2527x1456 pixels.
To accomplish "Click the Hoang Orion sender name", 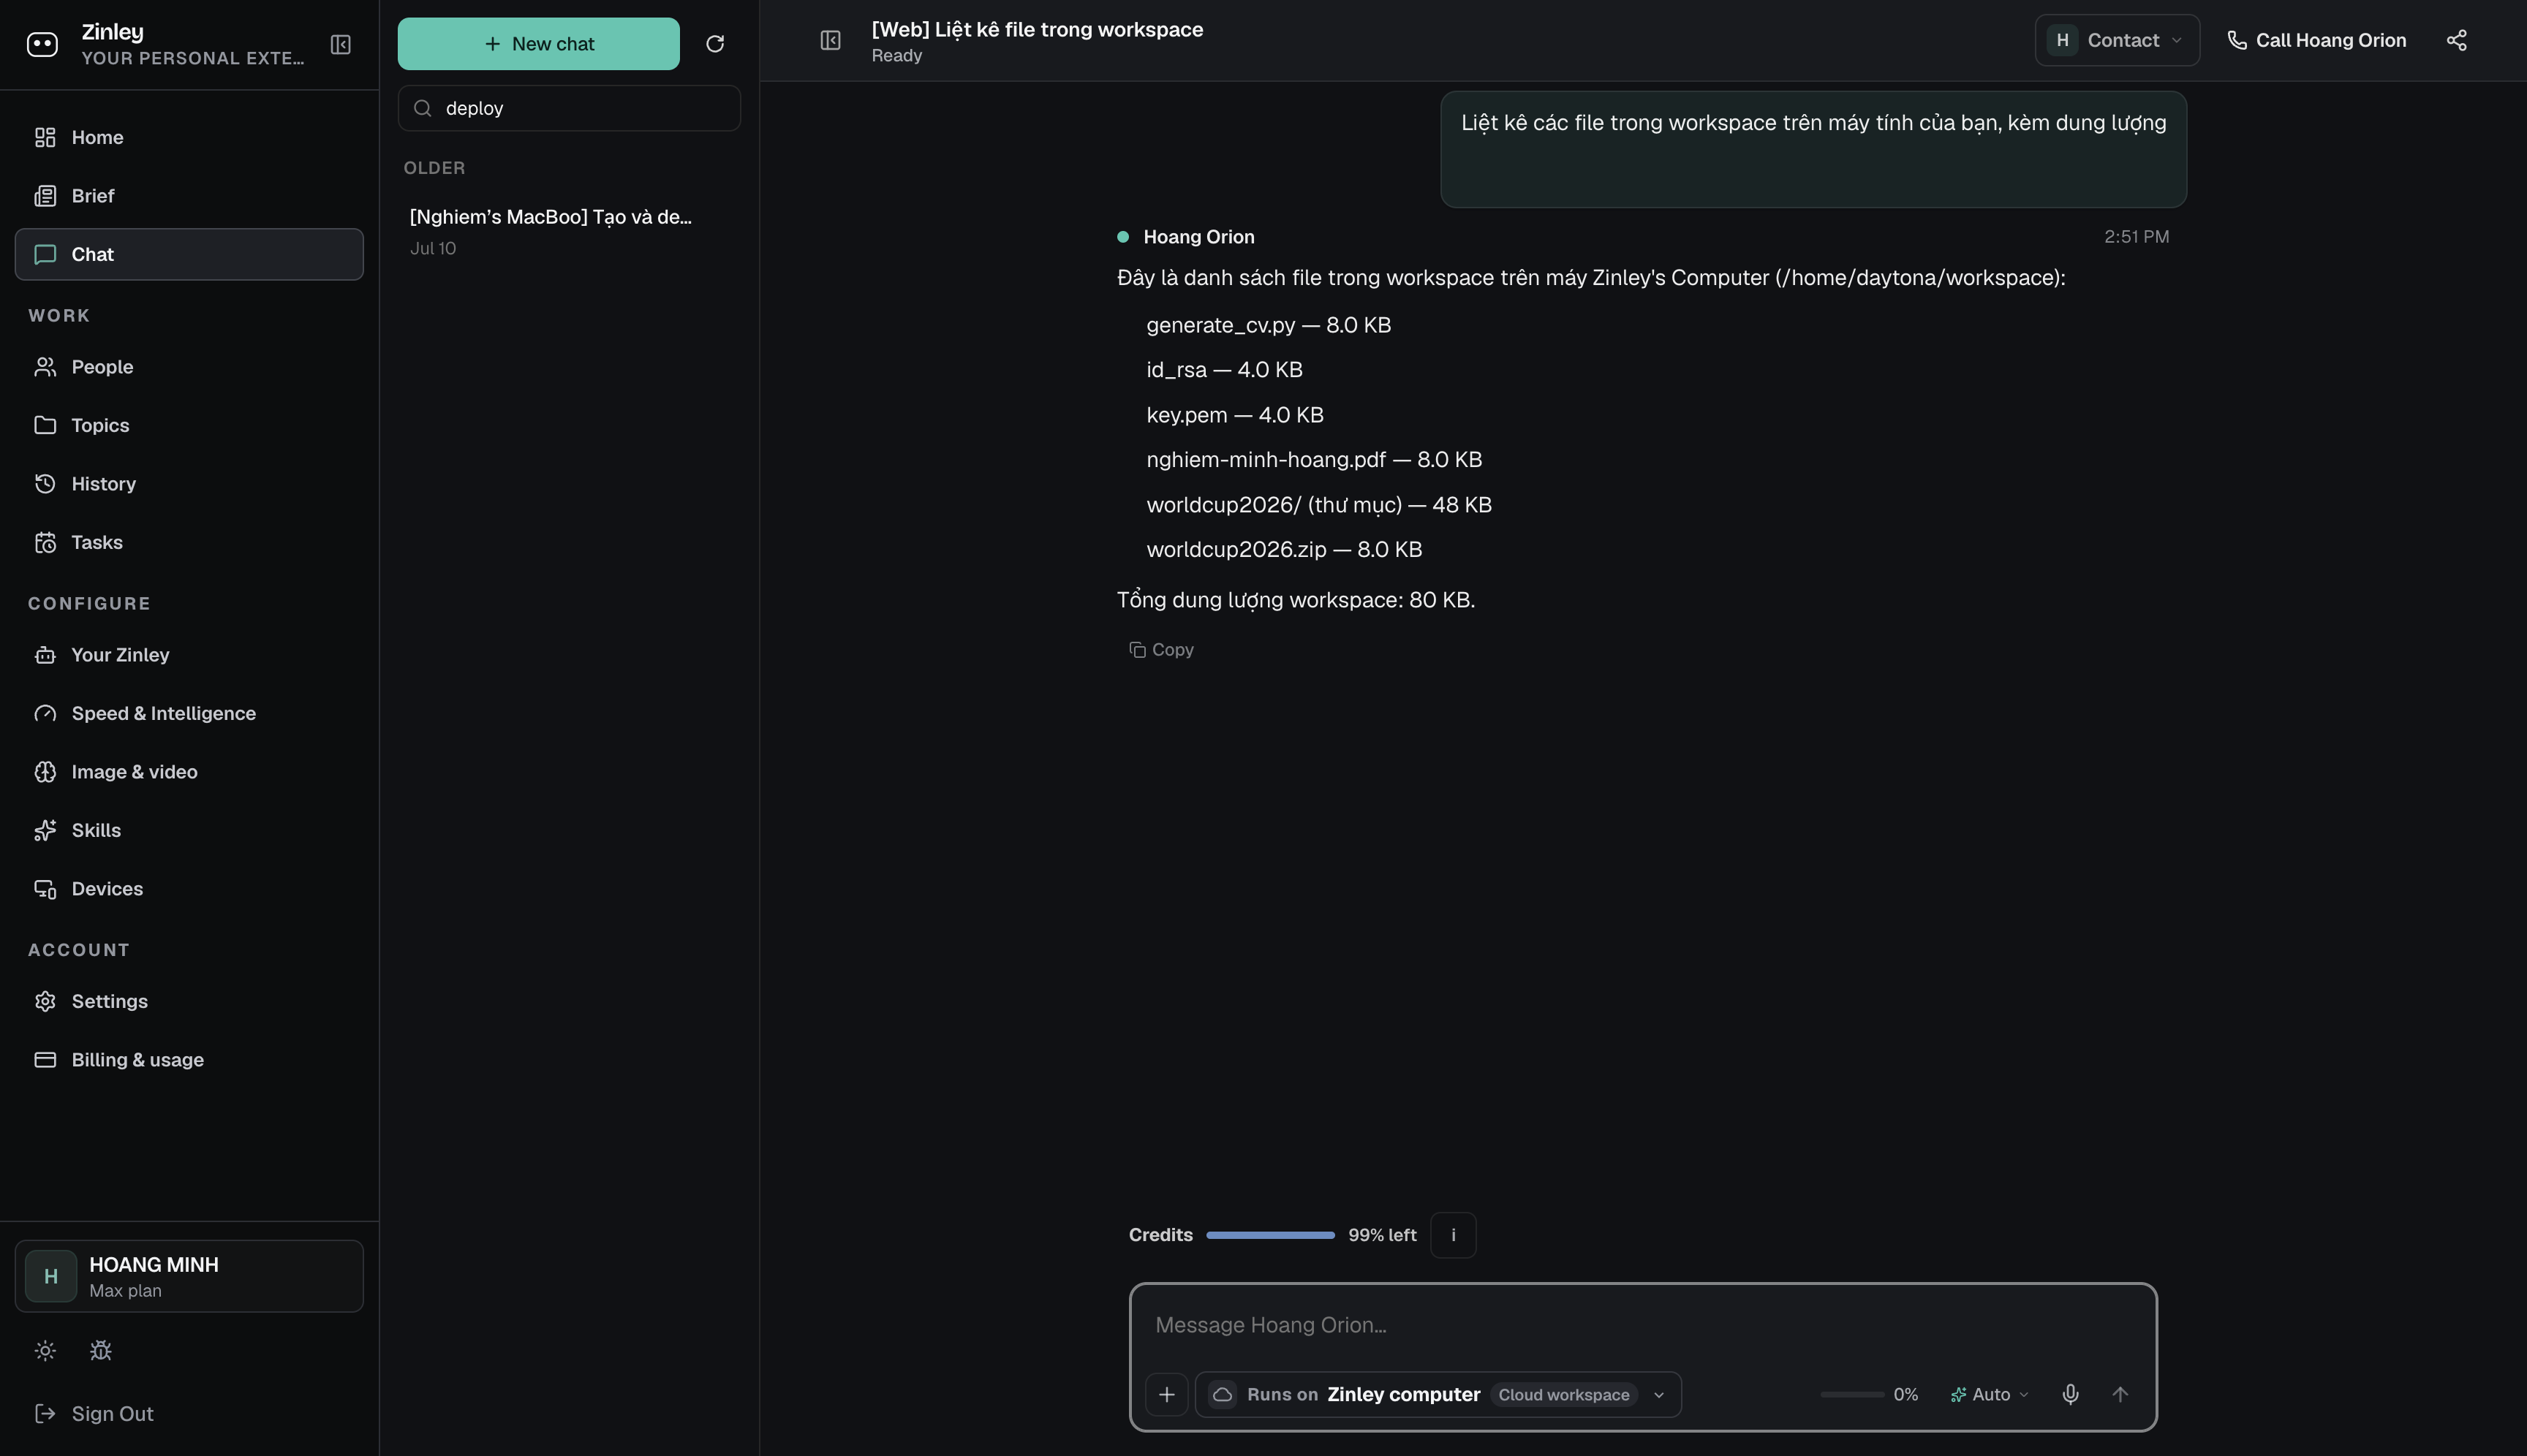I will coord(1198,237).
